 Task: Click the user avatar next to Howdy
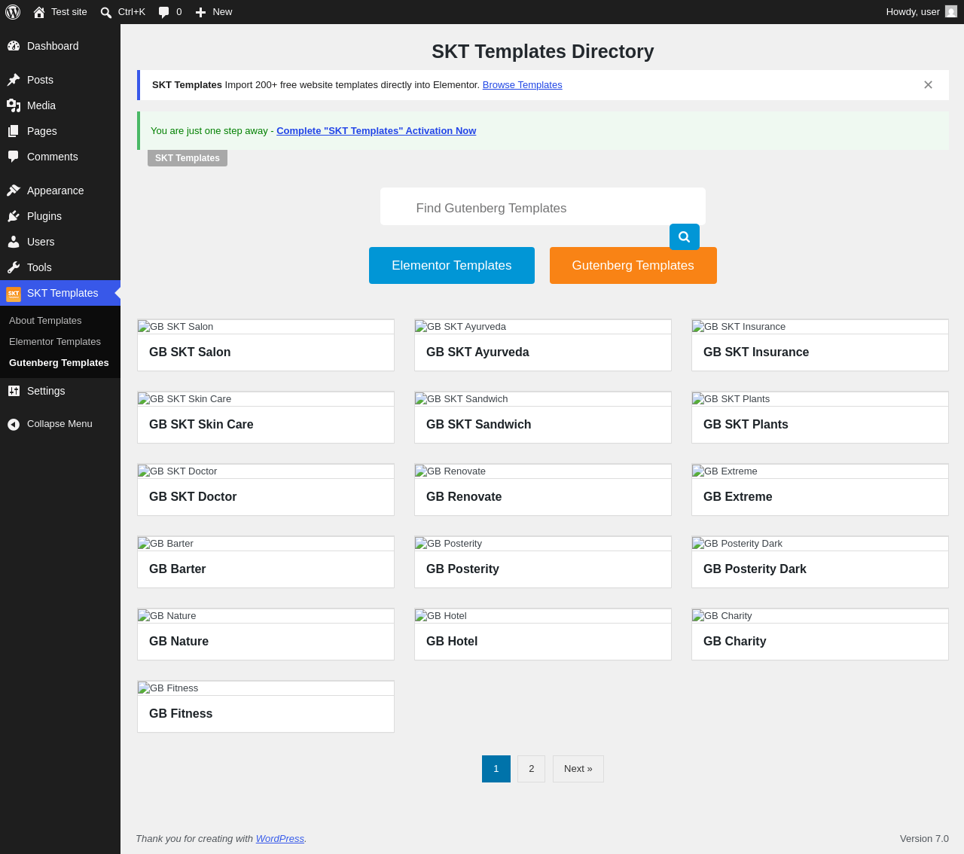[x=951, y=12]
